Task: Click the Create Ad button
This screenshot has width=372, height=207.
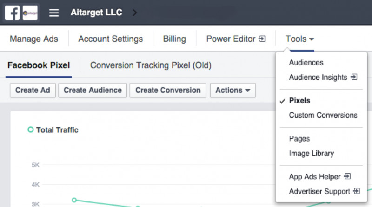Action: pyautogui.click(x=33, y=90)
